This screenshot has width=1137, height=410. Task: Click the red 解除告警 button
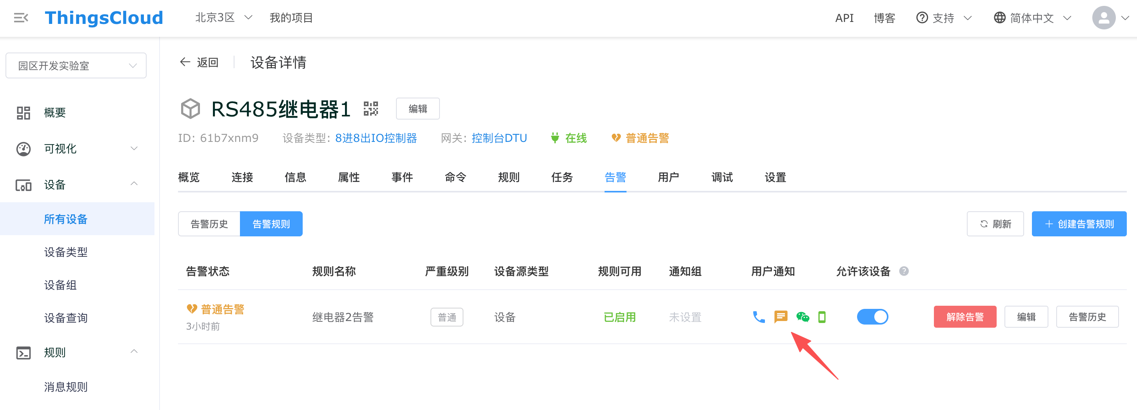click(964, 317)
